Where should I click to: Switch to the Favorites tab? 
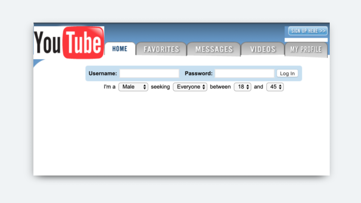pyautogui.click(x=161, y=49)
